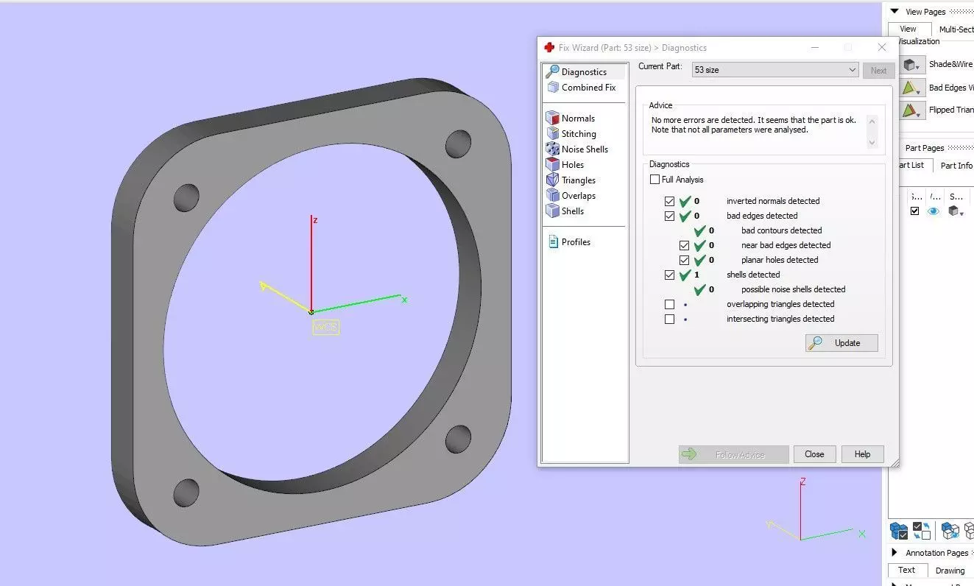Open the Shells fix page
The width and height of the screenshot is (974, 586).
565,211
